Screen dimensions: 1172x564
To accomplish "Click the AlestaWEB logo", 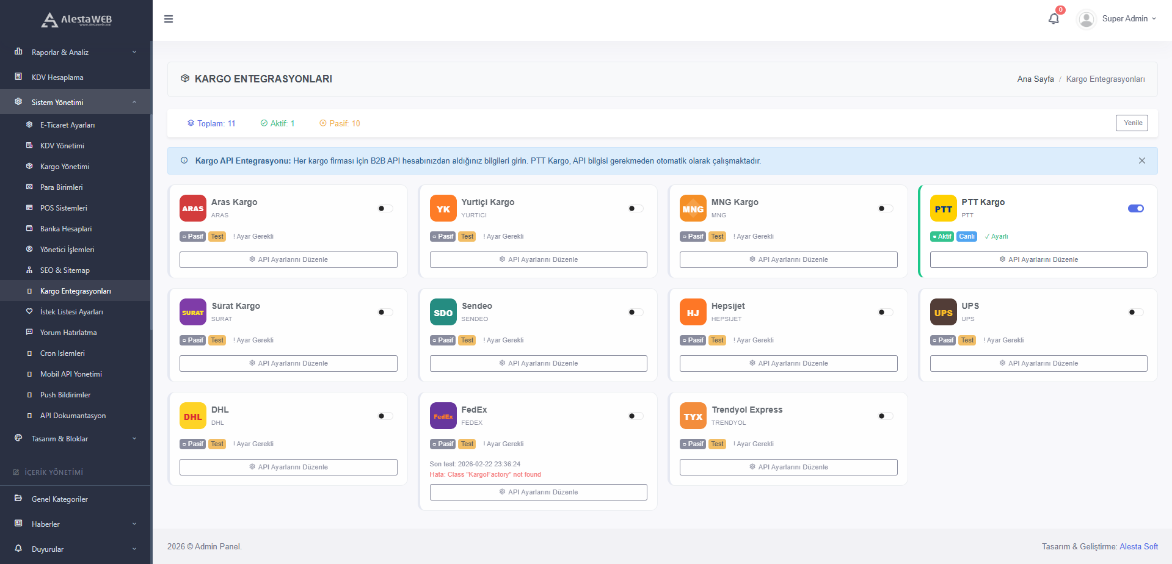I will [76, 20].
